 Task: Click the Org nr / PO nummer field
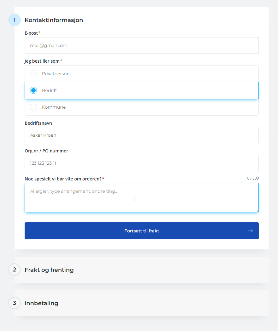pos(141,163)
